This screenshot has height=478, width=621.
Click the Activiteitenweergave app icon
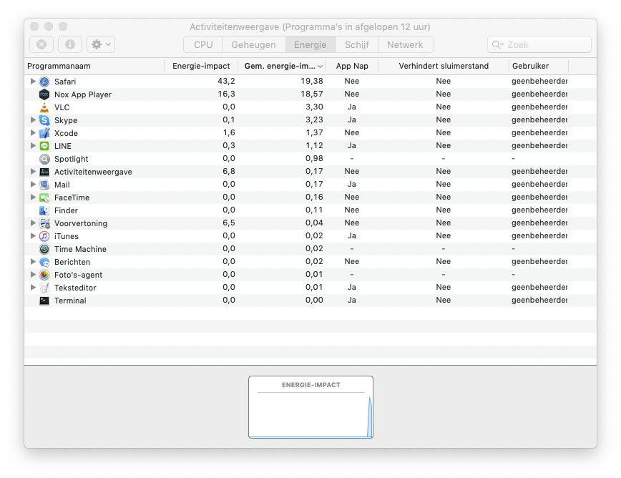[44, 172]
